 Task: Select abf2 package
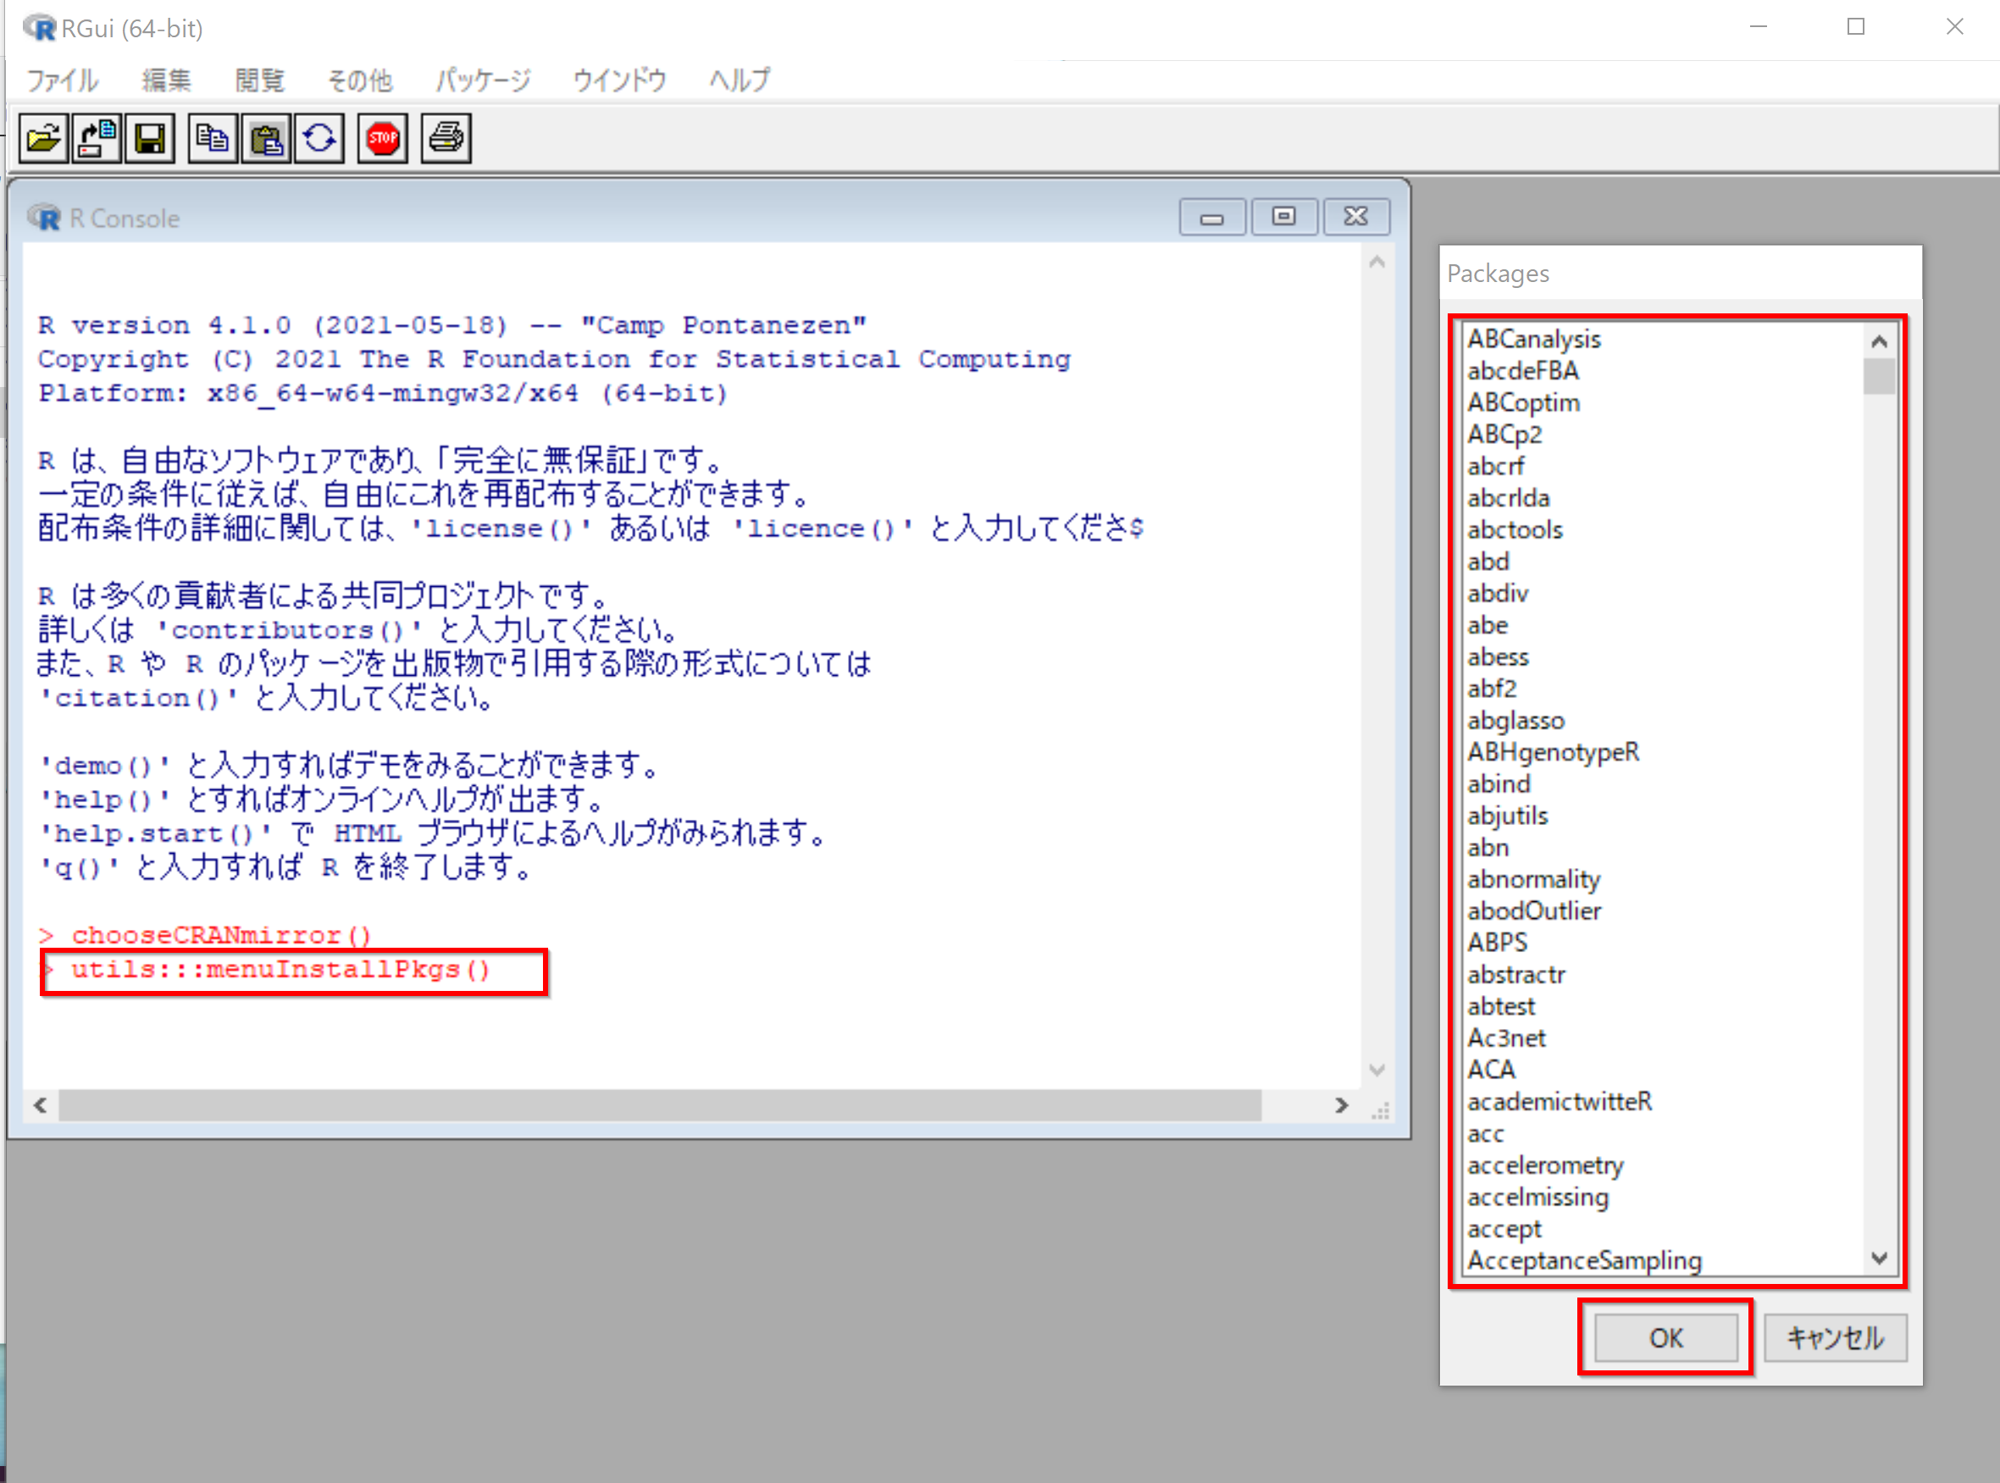1663,689
